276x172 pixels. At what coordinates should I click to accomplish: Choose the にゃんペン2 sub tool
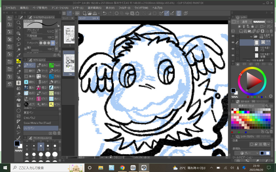41,118
